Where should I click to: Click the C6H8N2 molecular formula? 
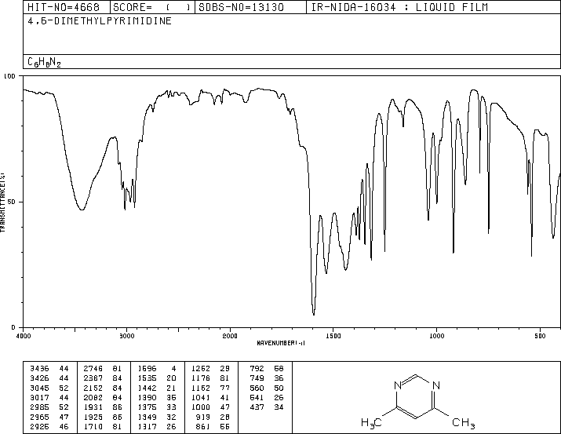(x=45, y=62)
